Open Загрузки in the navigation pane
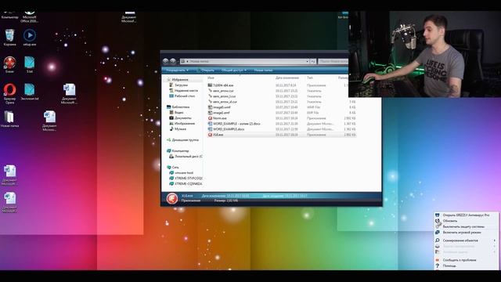 coord(181,85)
